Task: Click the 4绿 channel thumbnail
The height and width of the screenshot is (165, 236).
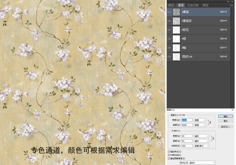Action: [x=176, y=39]
